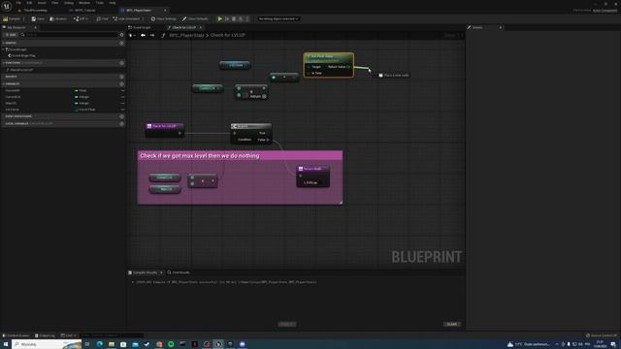Viewport: 621px width, 349px height.
Task: Open My Blueprint view options gear
Action: (121, 35)
